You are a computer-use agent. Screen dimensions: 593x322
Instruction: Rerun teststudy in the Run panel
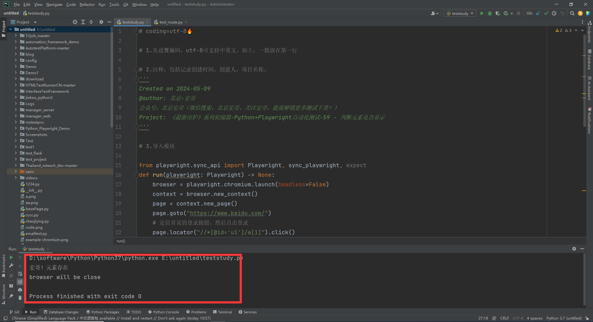tap(11, 257)
